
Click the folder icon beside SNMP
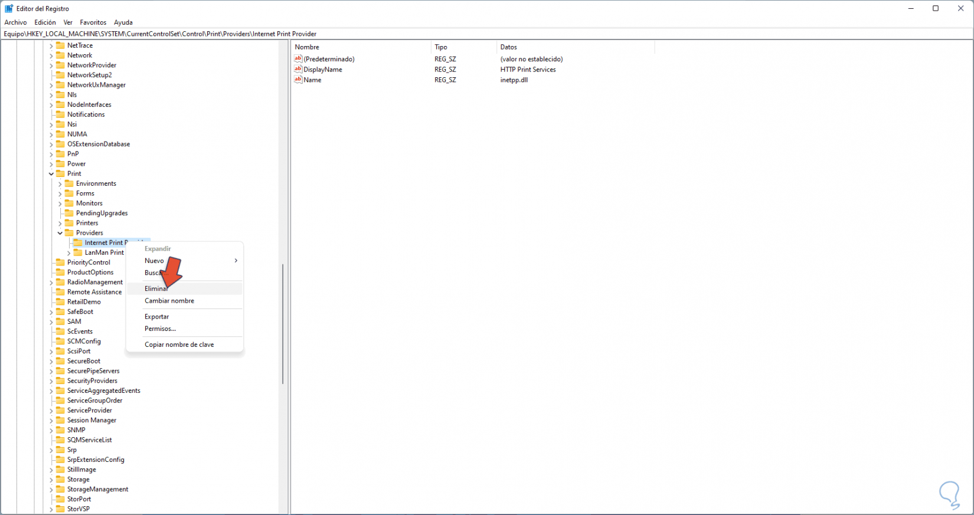tap(60, 429)
